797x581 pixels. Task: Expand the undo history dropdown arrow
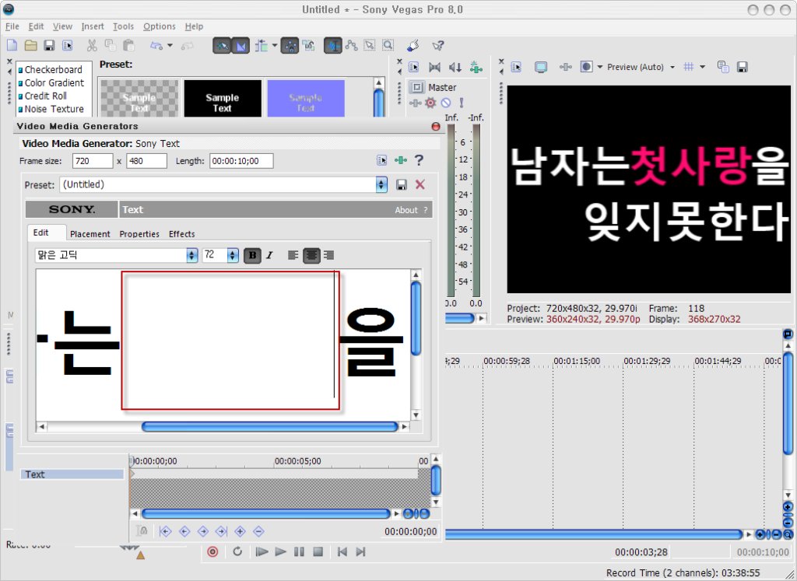click(170, 45)
